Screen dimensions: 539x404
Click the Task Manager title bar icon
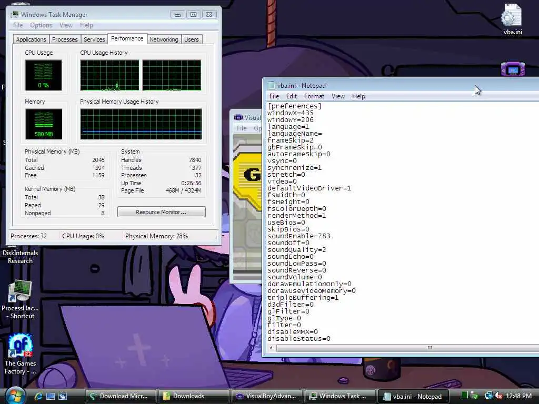[x=15, y=14]
